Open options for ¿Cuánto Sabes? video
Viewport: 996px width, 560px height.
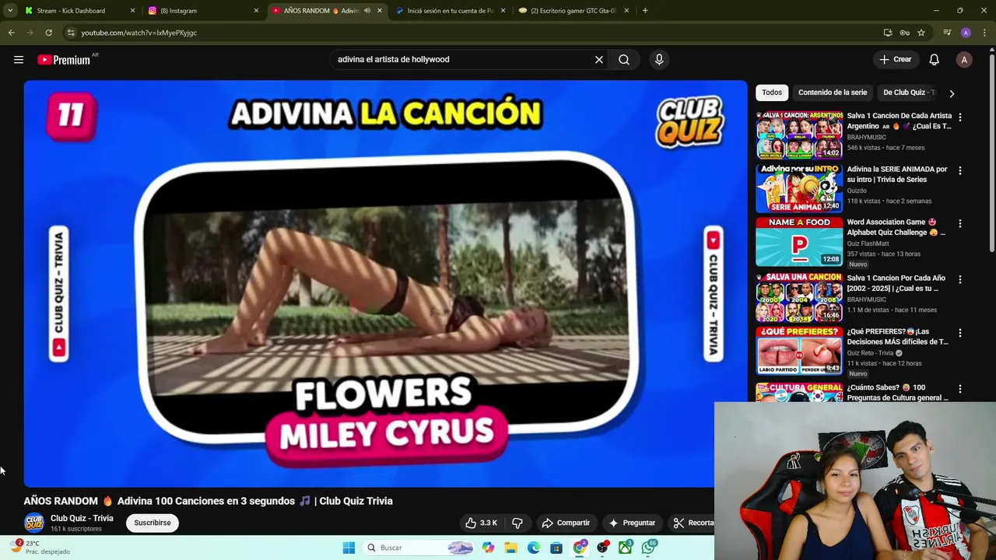pyautogui.click(x=960, y=389)
